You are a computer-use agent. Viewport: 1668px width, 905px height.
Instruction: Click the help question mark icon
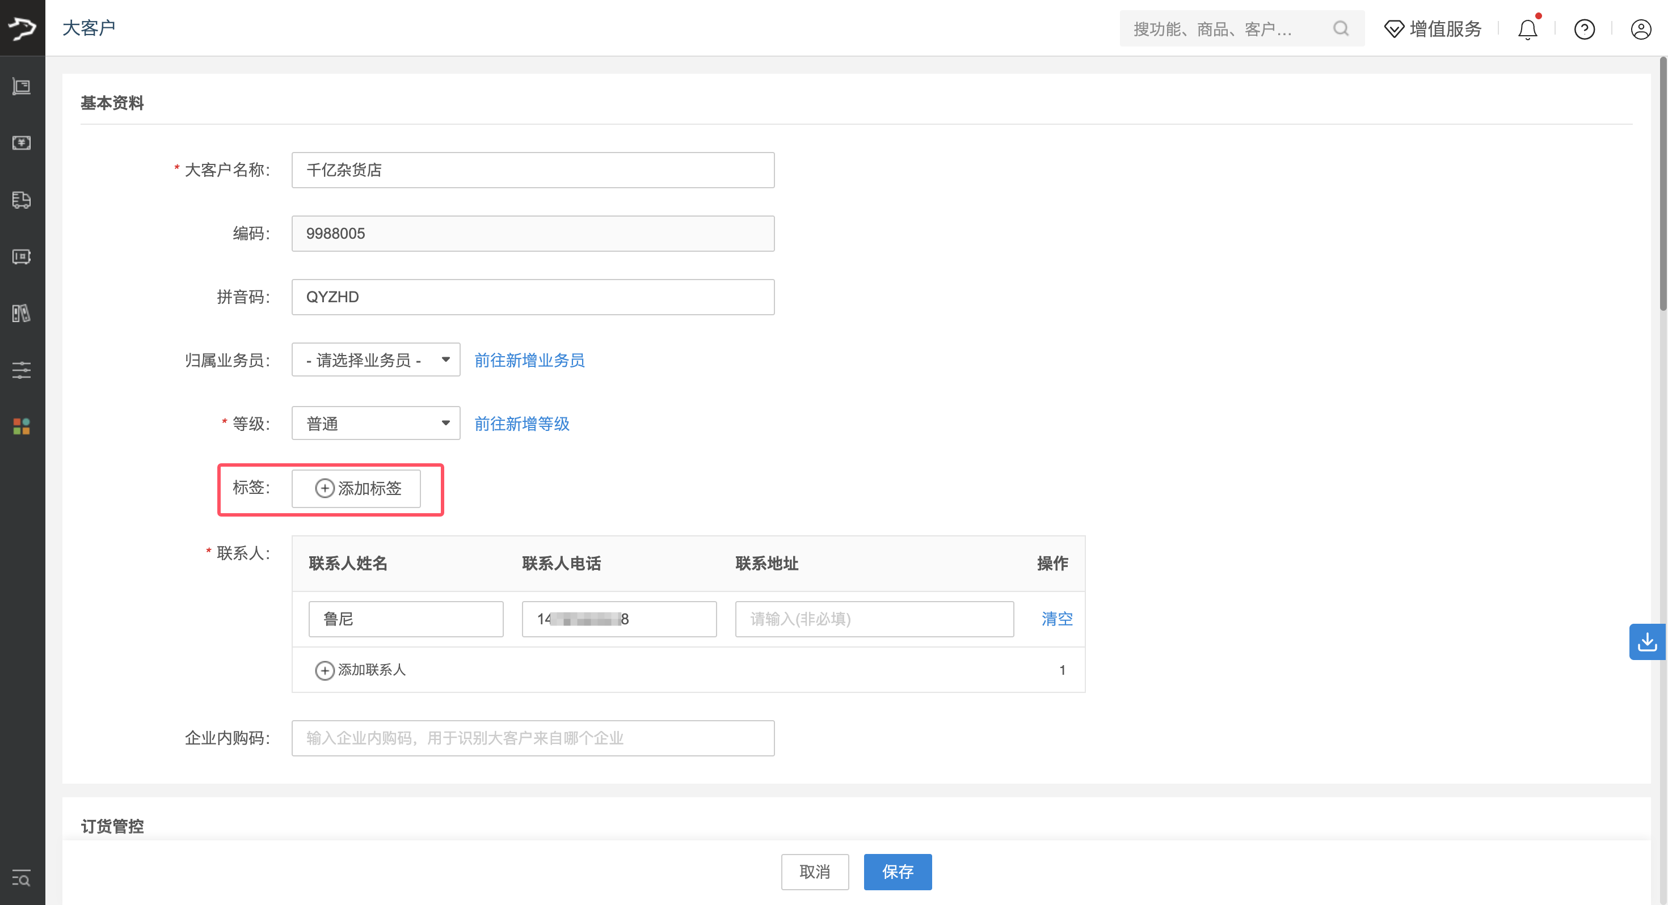pyautogui.click(x=1584, y=29)
